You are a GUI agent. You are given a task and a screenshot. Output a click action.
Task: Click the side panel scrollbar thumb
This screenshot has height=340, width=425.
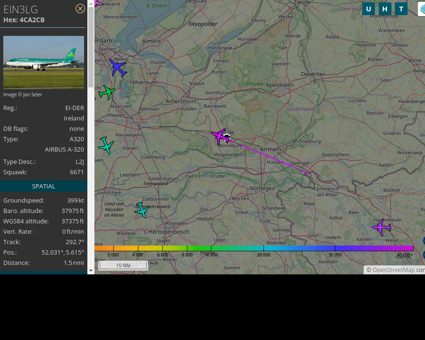(x=91, y=46)
